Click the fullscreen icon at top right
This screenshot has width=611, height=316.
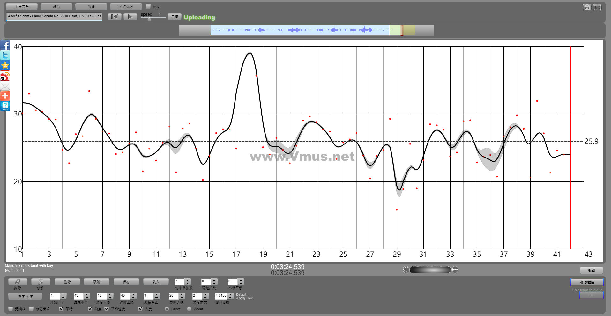[597, 7]
